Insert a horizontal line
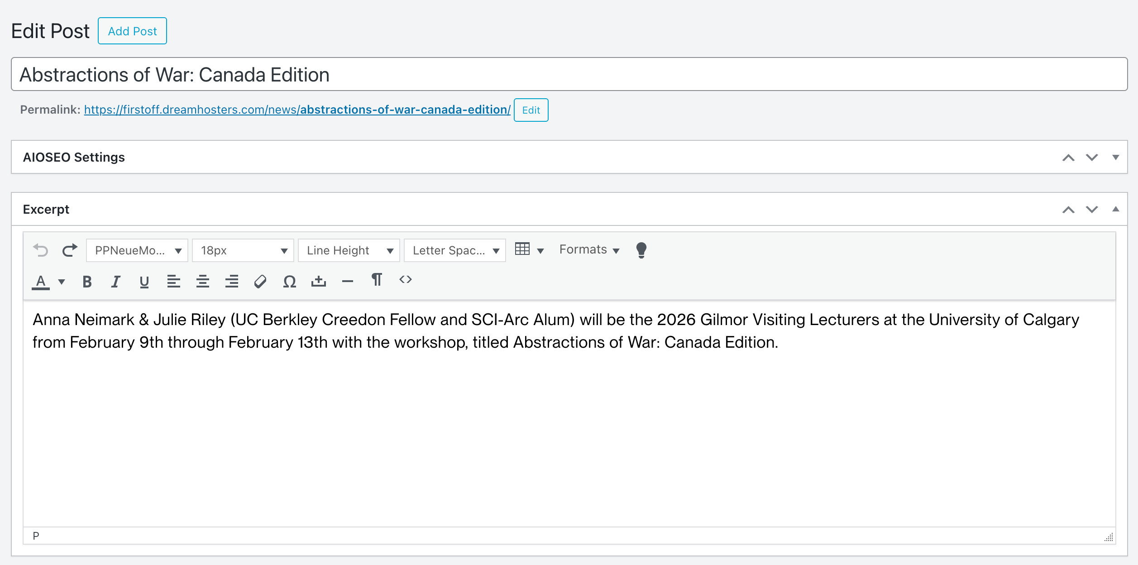Image resolution: width=1138 pixels, height=565 pixels. (347, 282)
